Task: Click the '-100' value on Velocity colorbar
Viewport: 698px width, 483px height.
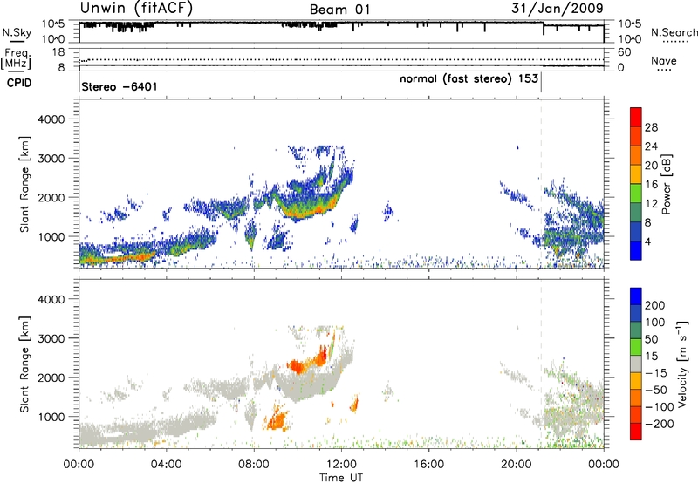Action: click(660, 407)
